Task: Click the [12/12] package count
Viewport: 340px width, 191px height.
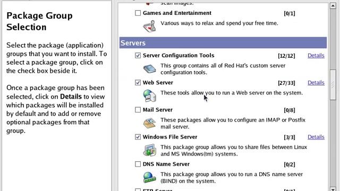Action: pos(286,56)
